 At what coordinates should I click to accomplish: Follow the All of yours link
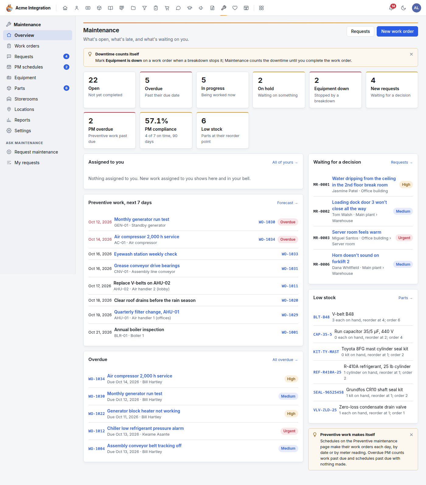[285, 162]
